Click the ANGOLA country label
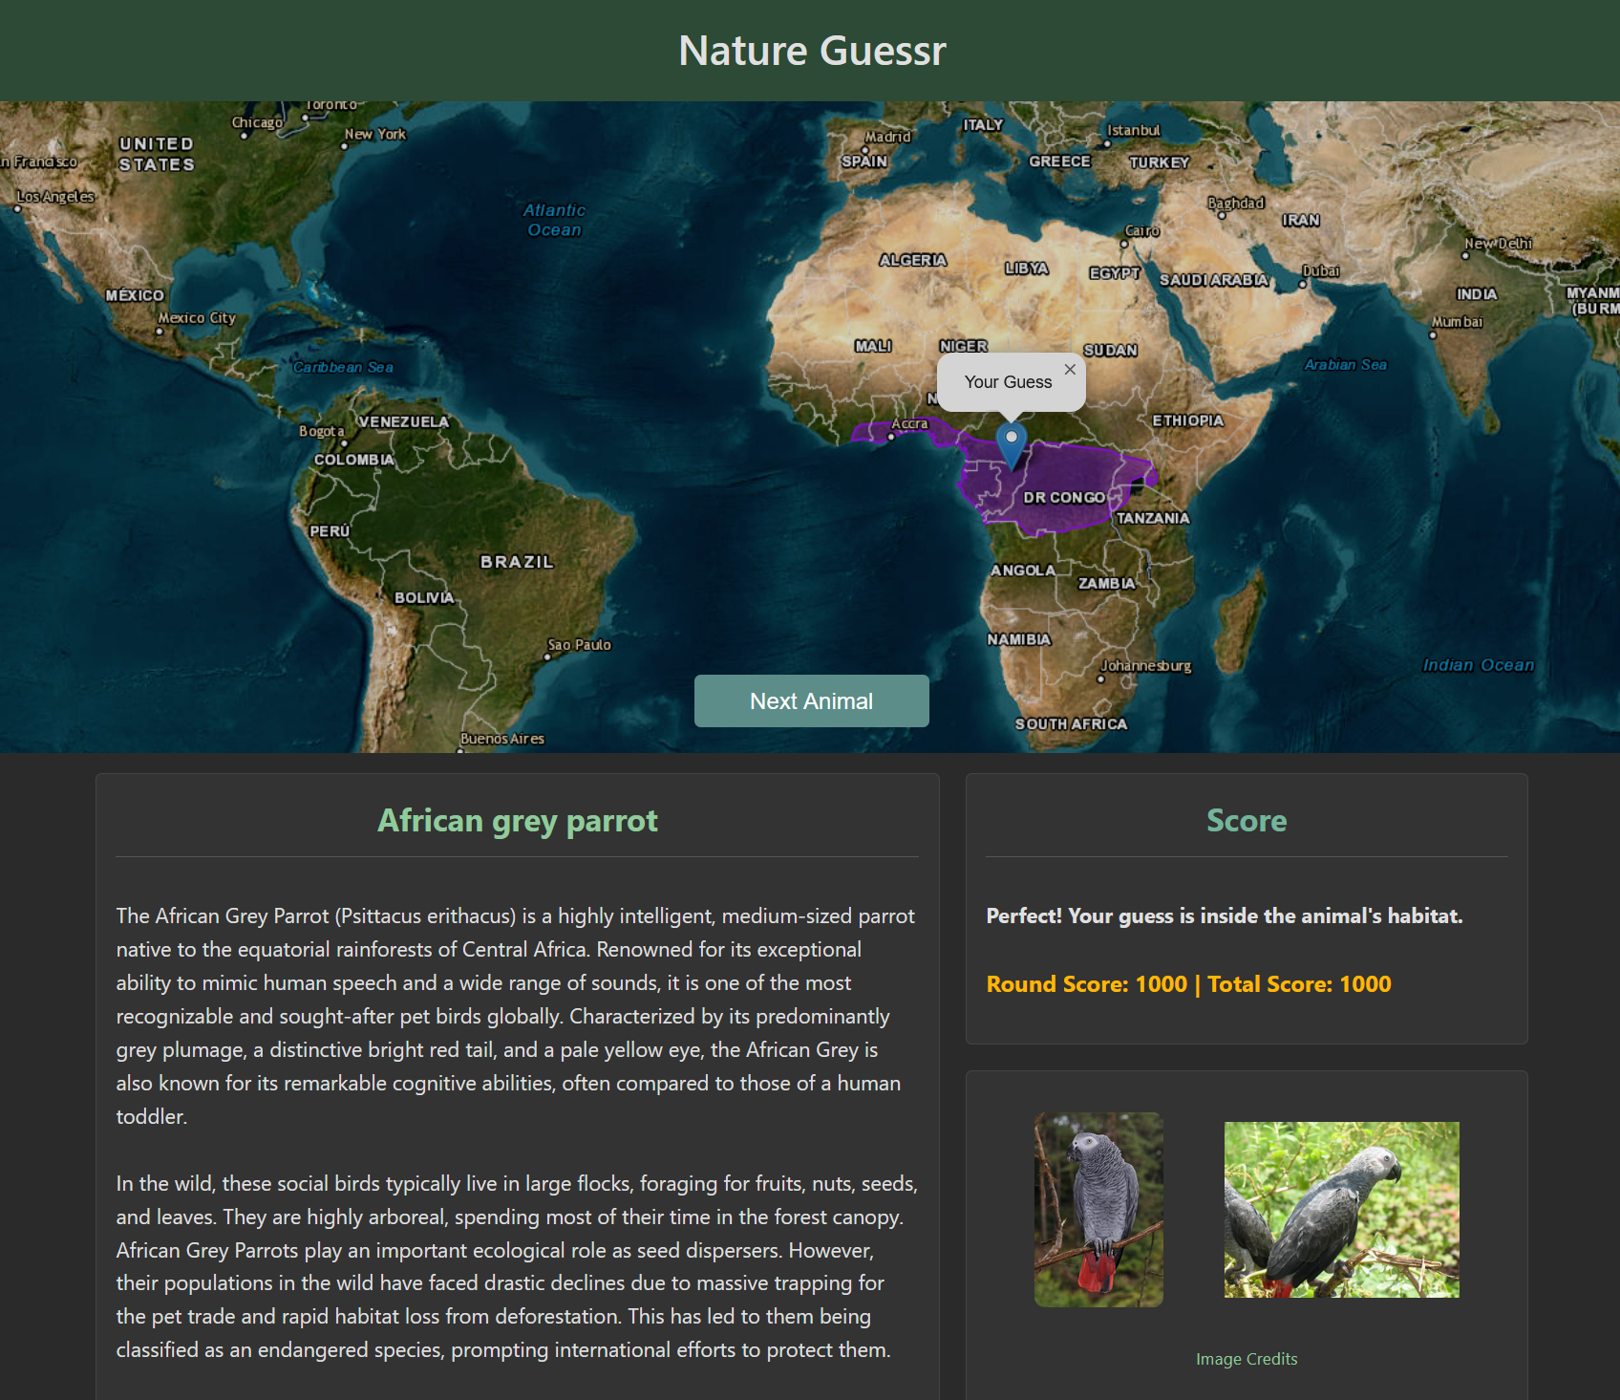The width and height of the screenshot is (1620, 1400). [1023, 571]
